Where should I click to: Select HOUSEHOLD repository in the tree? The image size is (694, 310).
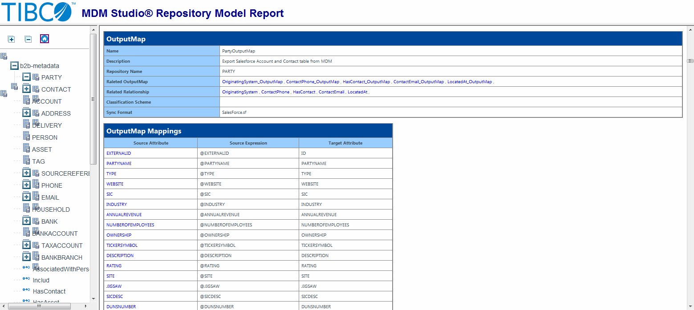[x=51, y=209]
